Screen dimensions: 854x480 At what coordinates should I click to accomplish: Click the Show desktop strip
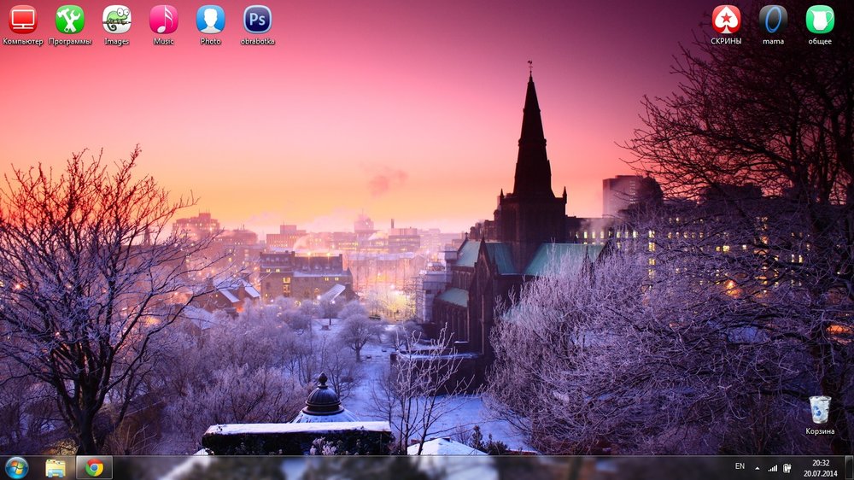click(x=850, y=467)
